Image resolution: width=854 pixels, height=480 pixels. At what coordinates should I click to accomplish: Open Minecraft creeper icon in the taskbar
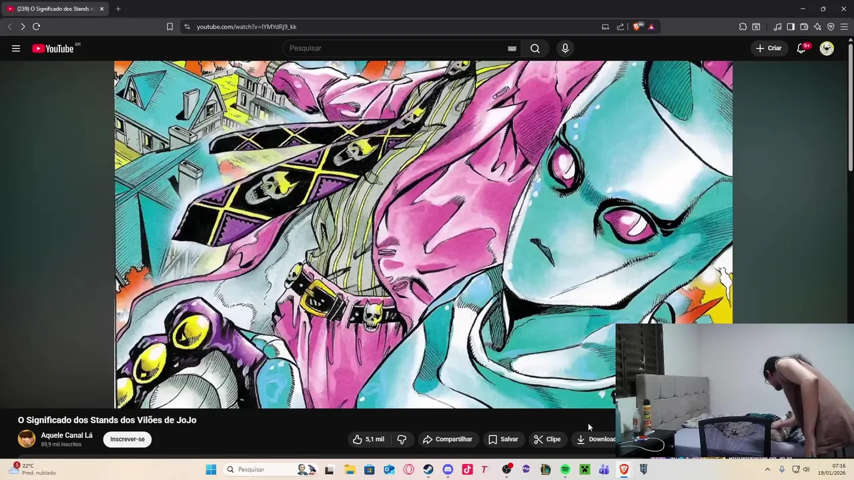[584, 469]
